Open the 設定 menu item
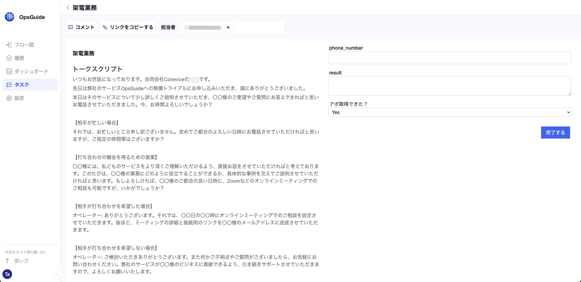Screen dimensions: 581x282 [x=30, y=98]
